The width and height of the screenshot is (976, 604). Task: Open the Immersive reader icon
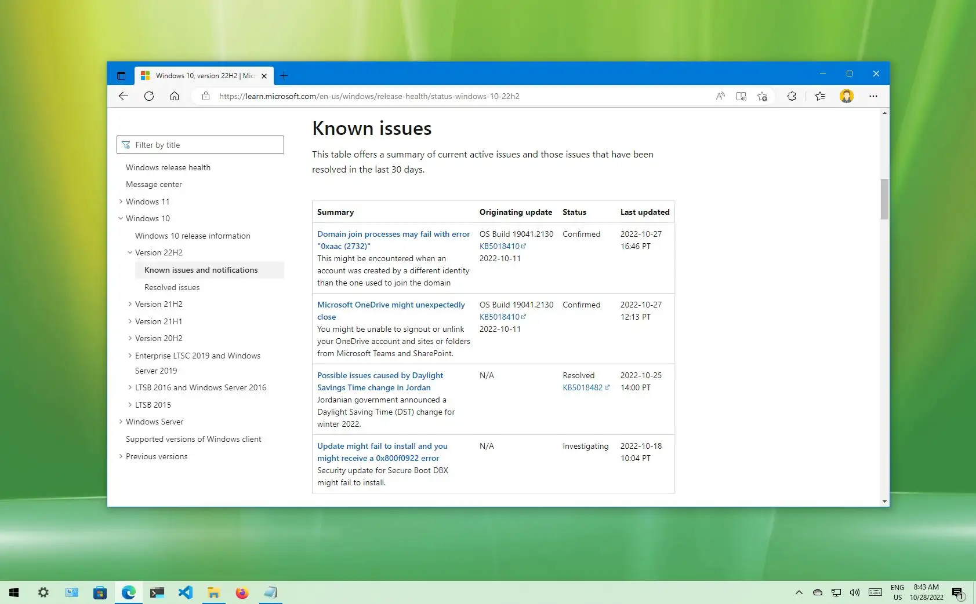click(x=741, y=96)
